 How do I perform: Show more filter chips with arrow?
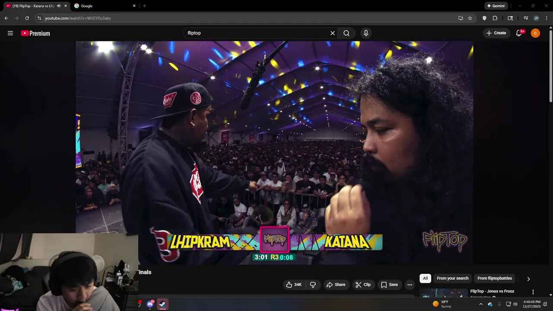(x=528, y=279)
